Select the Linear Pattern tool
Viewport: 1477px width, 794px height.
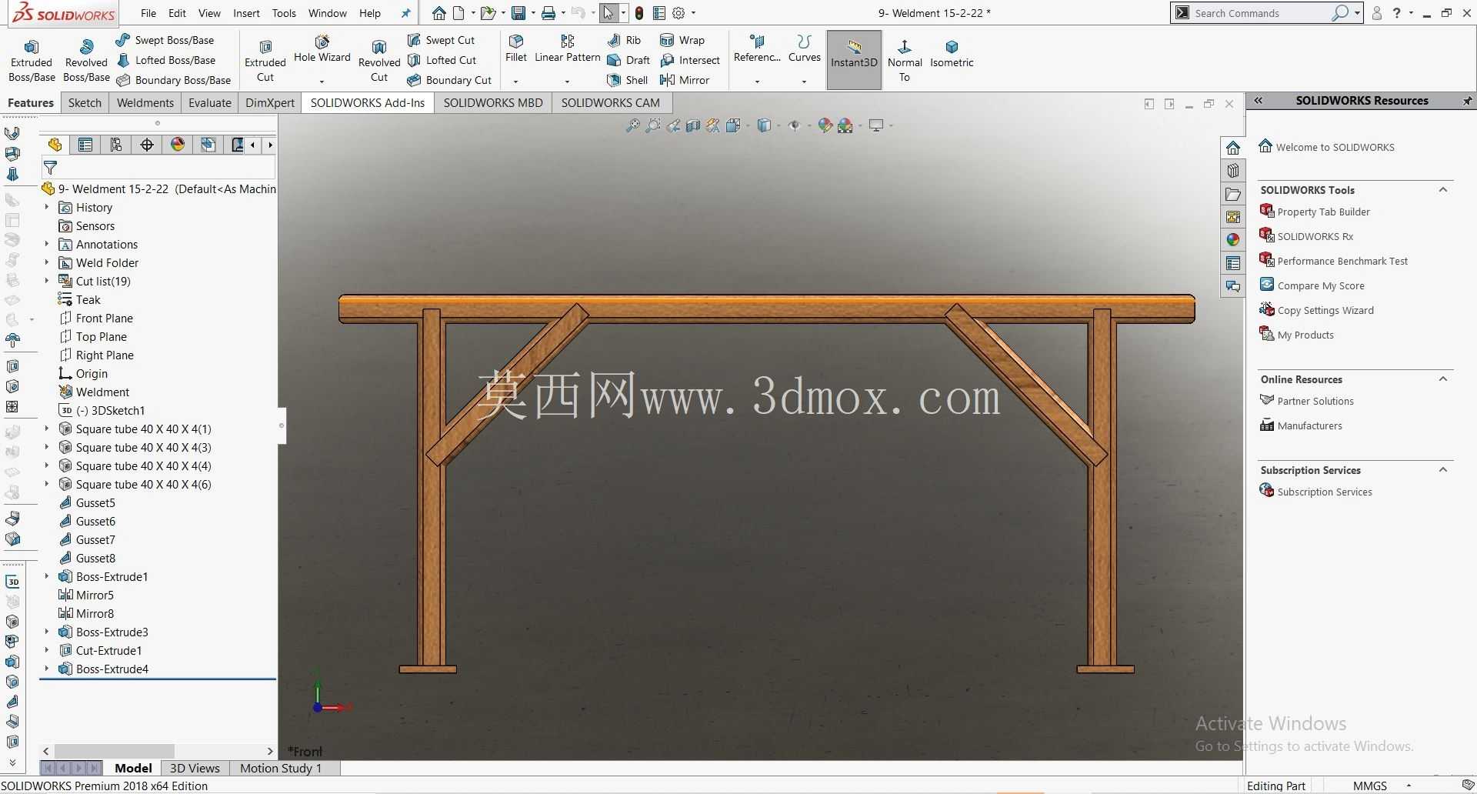pyautogui.click(x=568, y=48)
